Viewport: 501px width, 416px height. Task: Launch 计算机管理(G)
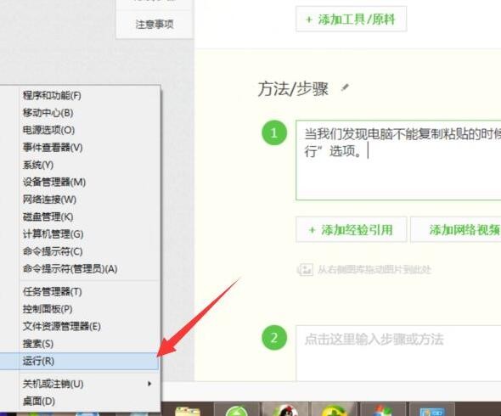(80, 234)
